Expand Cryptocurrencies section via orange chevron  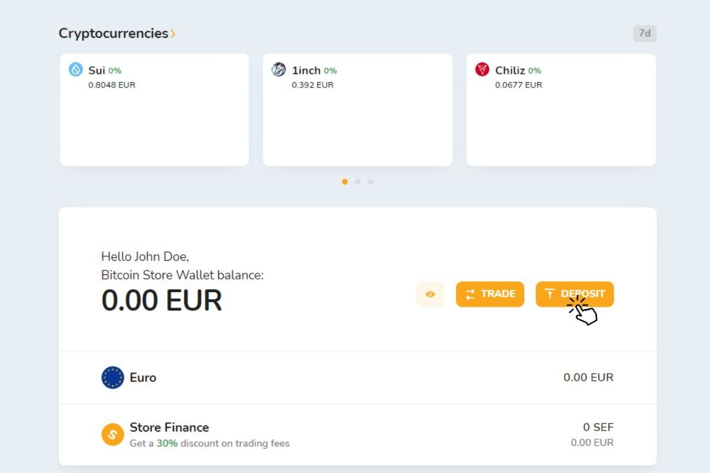tap(173, 34)
